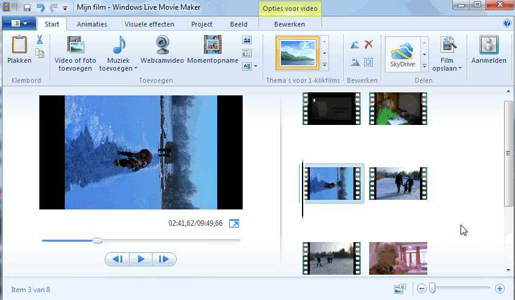Click the sideways video preview monitor
This screenshot has width=515, height=300.
141,152
